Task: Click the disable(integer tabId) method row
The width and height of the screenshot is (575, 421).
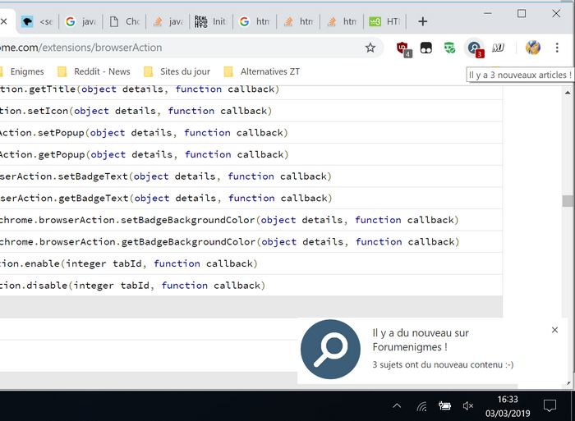Action: coord(251,285)
